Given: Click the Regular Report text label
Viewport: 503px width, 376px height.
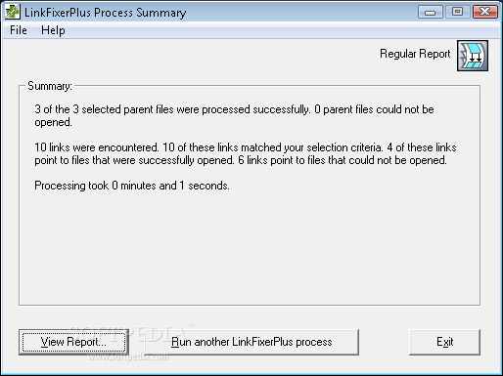Looking at the screenshot, I should pos(415,54).
